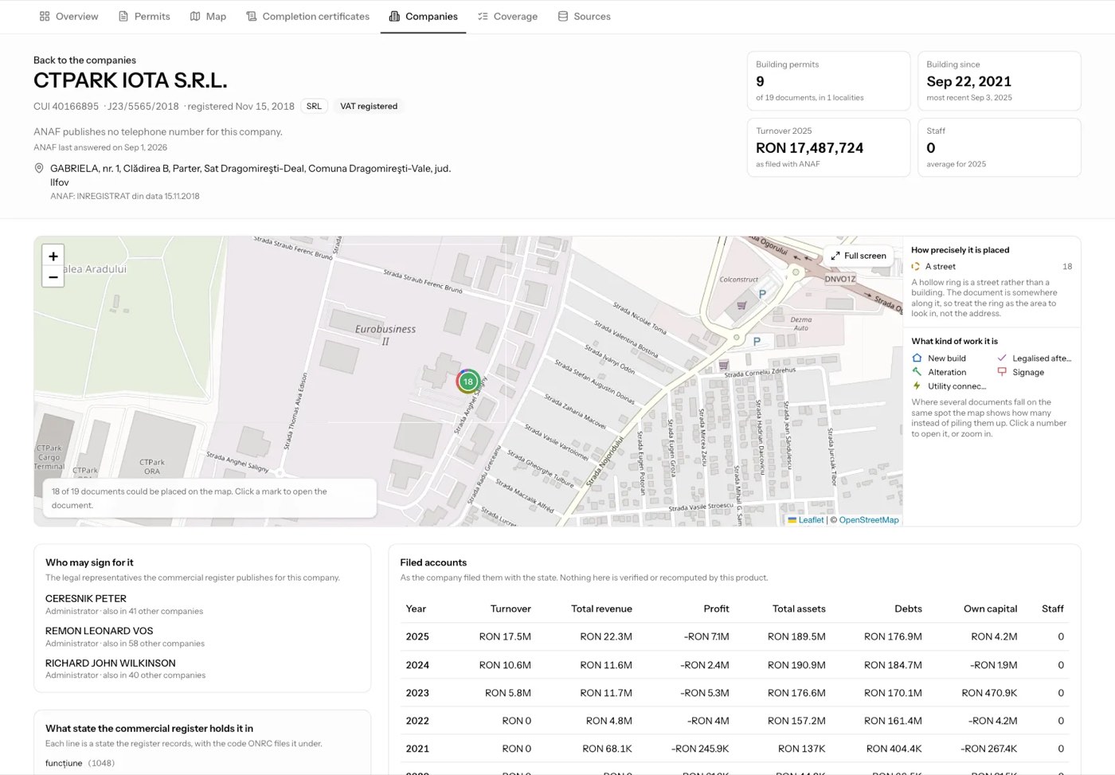The height and width of the screenshot is (775, 1115).
Task: Click the Permits document icon
Action: (x=123, y=16)
